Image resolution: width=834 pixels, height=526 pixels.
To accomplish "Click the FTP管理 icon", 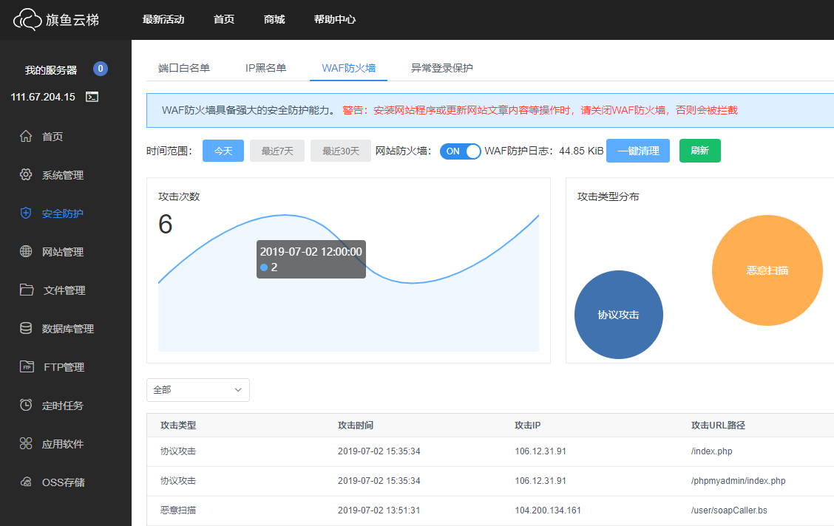I will [x=27, y=366].
